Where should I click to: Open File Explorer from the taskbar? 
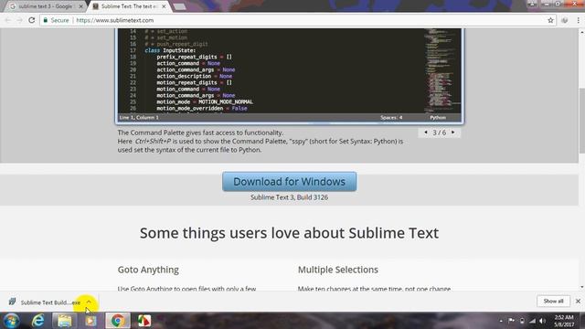point(65,321)
